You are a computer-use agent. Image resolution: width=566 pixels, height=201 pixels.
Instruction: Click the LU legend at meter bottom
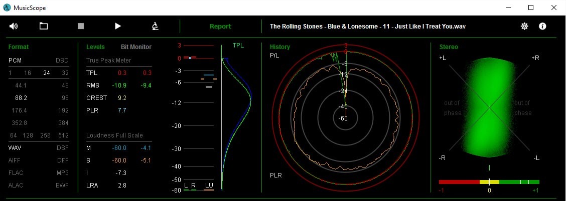click(209, 185)
